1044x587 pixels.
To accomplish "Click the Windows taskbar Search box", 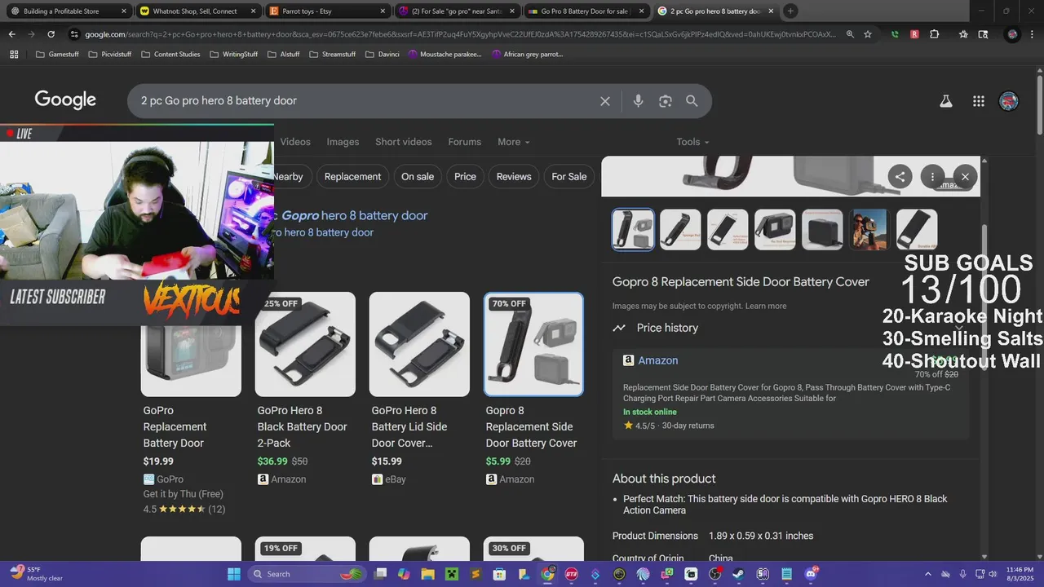I will pos(307,574).
